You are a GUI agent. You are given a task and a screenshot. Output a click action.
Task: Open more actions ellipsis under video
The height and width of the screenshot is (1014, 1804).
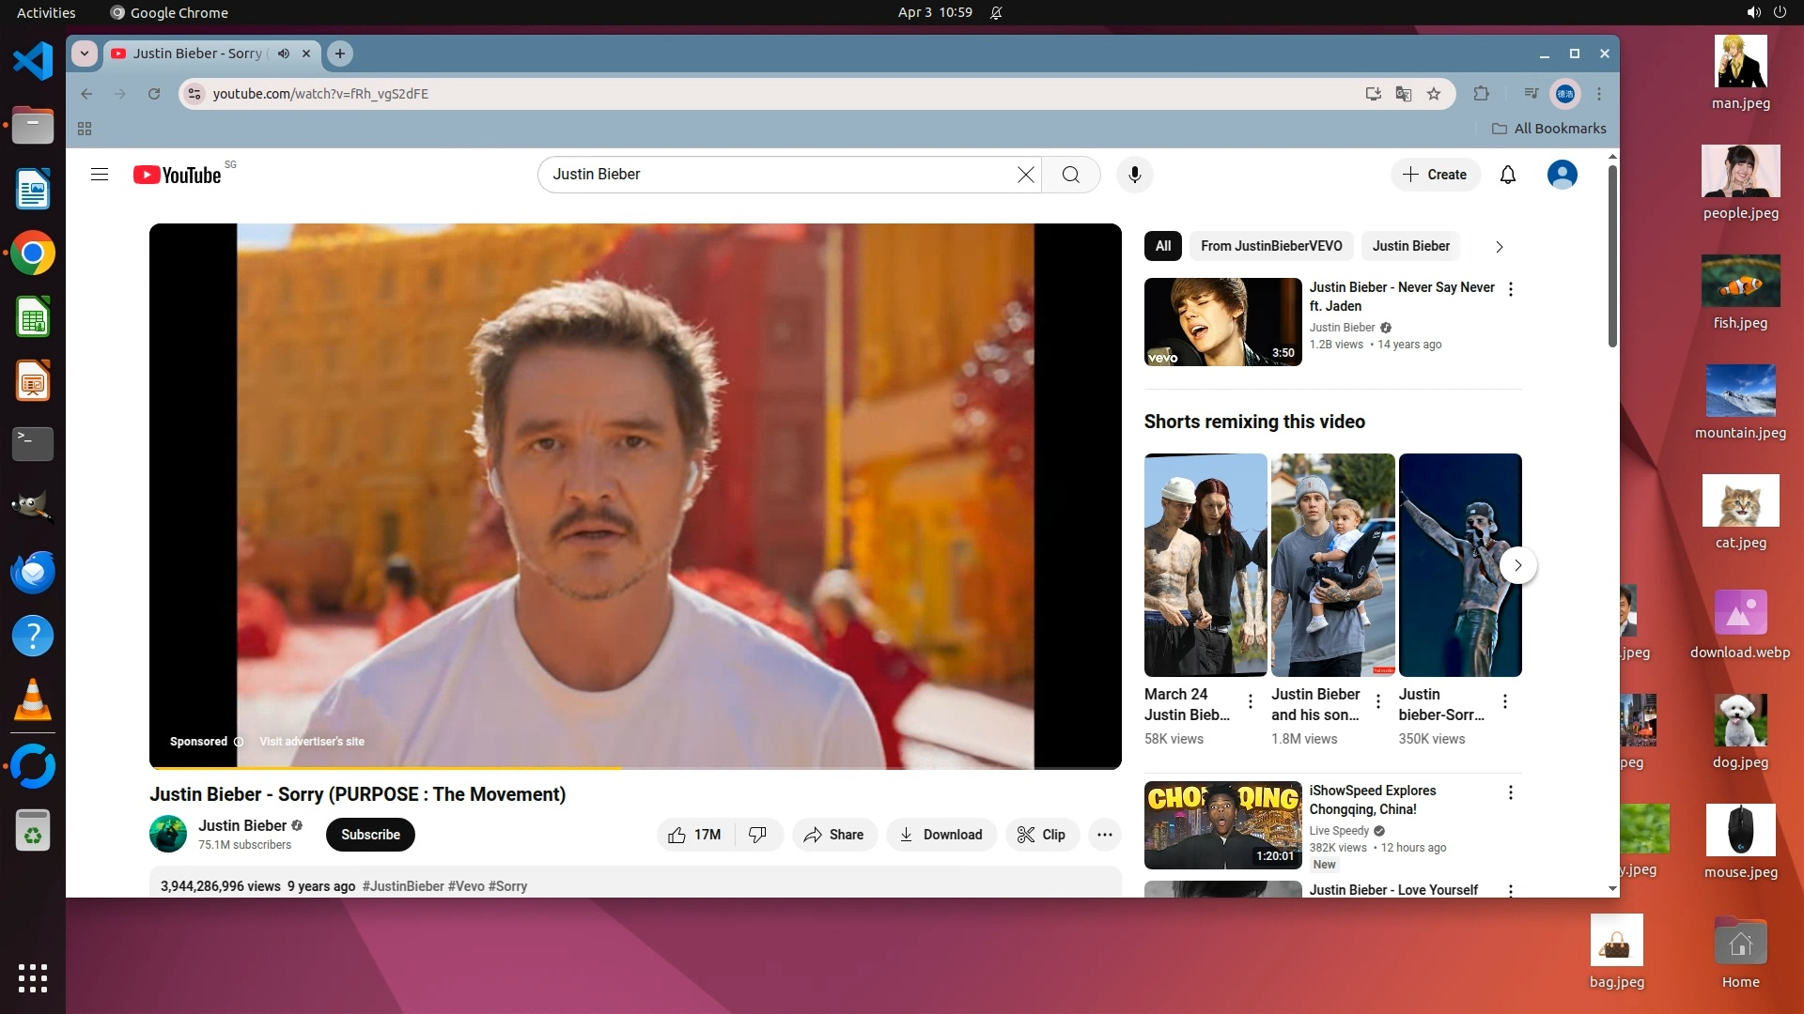[x=1105, y=835]
